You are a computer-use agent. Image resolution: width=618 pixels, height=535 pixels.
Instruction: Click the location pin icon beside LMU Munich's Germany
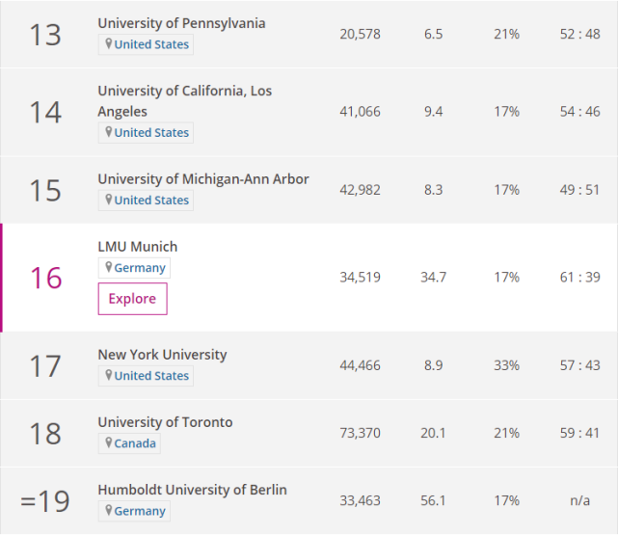click(x=109, y=268)
